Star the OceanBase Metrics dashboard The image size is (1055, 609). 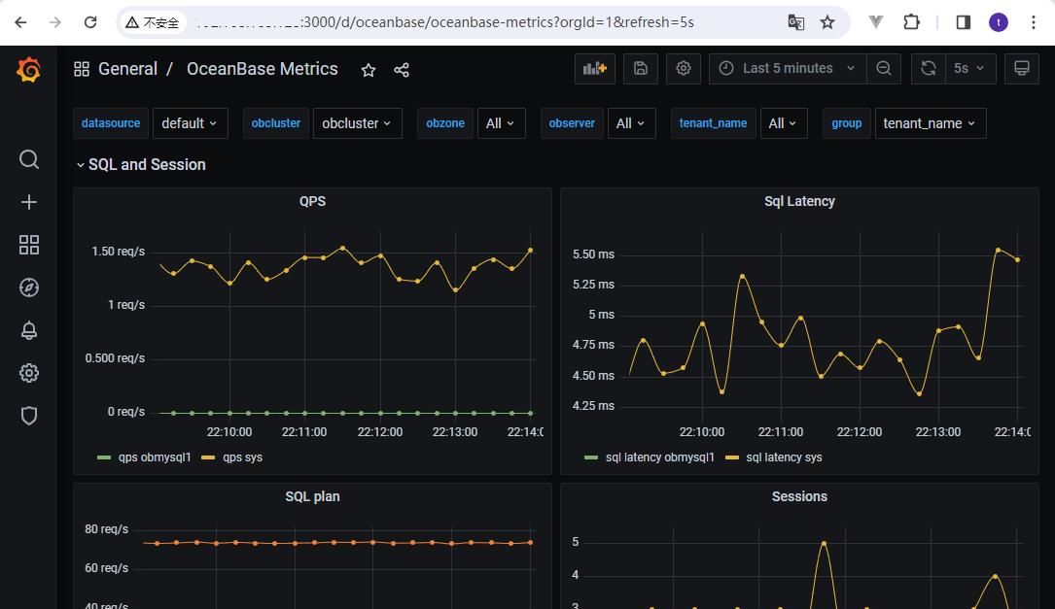[x=368, y=69]
